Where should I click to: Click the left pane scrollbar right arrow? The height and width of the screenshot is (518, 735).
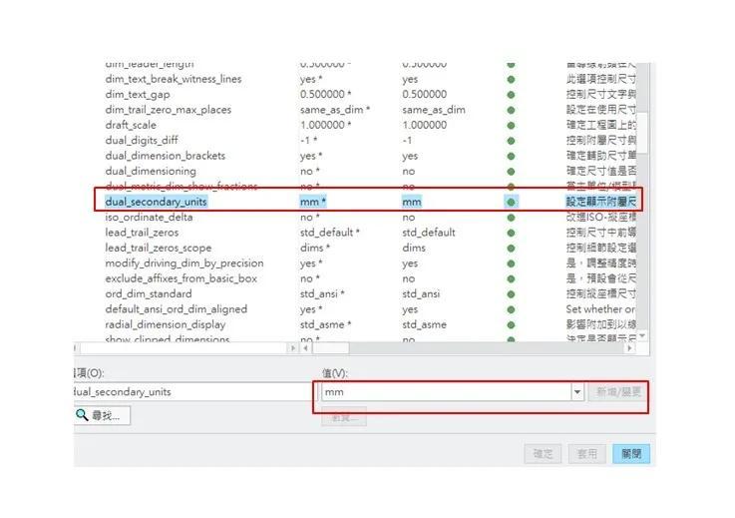(x=293, y=348)
